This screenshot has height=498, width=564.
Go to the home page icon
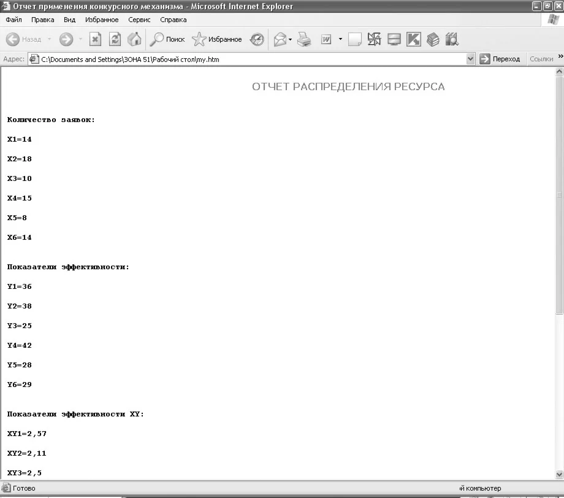click(134, 39)
